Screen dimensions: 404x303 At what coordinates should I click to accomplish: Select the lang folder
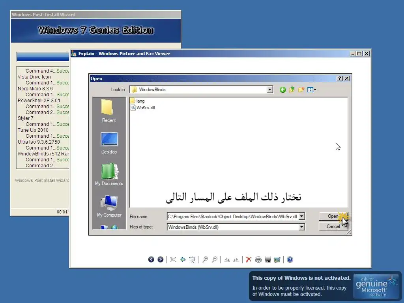138,101
